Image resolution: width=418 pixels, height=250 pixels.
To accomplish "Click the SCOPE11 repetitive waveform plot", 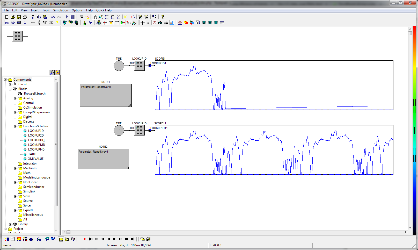I will [x=274, y=150].
